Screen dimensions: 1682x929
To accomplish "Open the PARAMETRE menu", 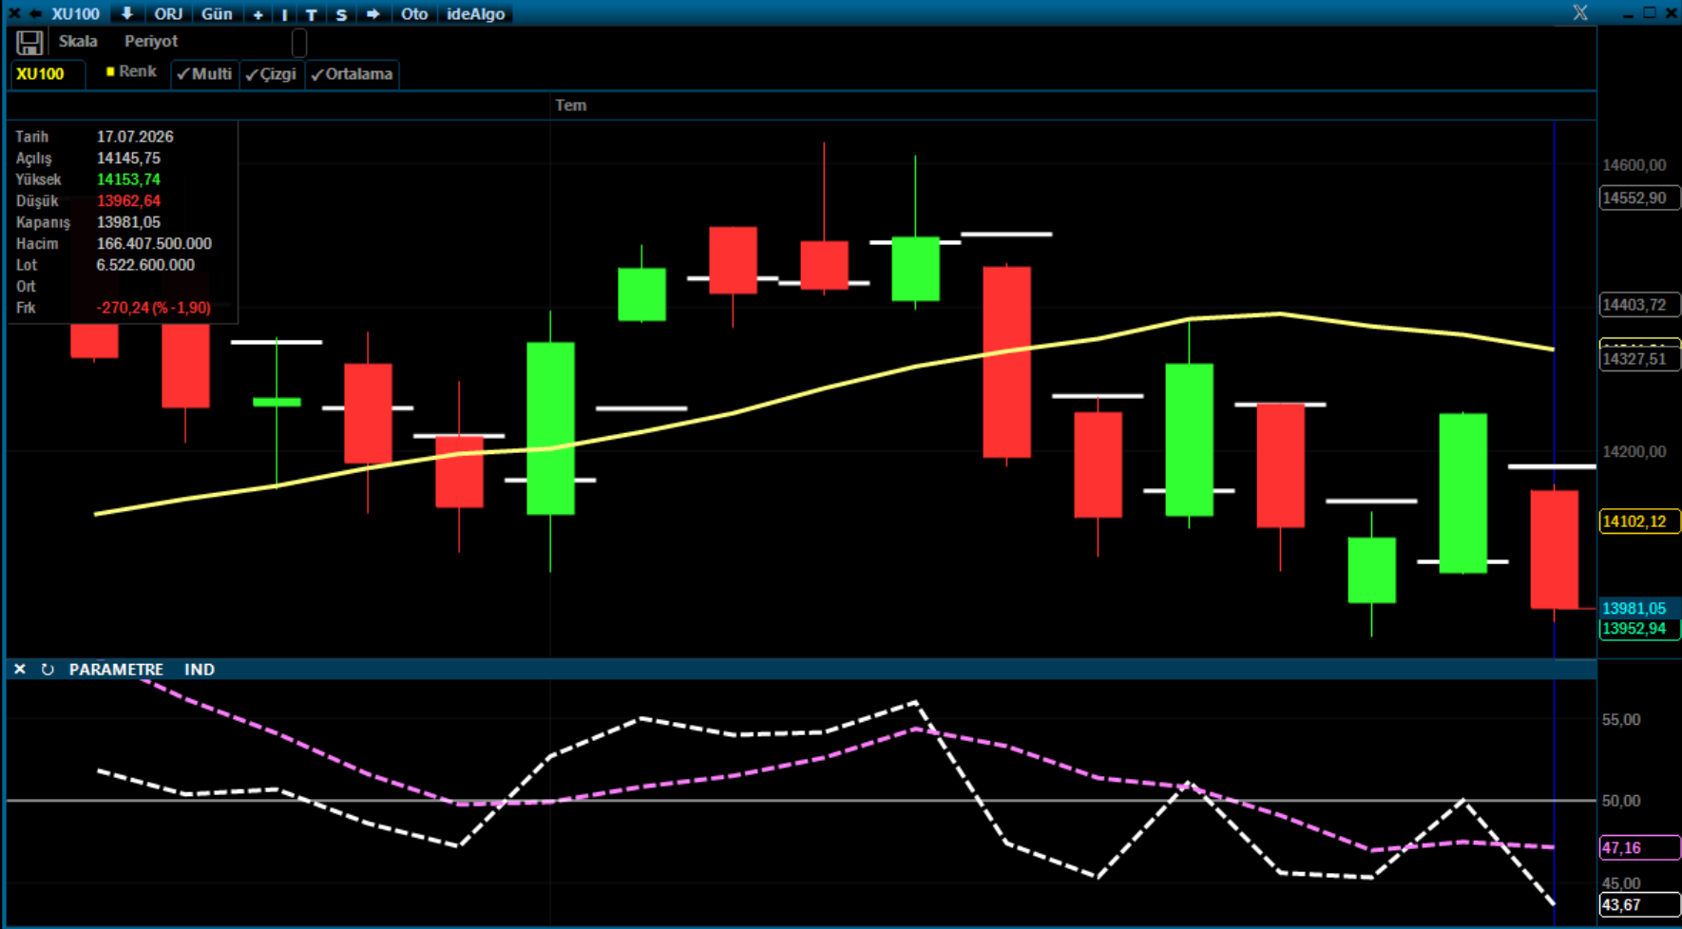I will pyautogui.click(x=116, y=670).
